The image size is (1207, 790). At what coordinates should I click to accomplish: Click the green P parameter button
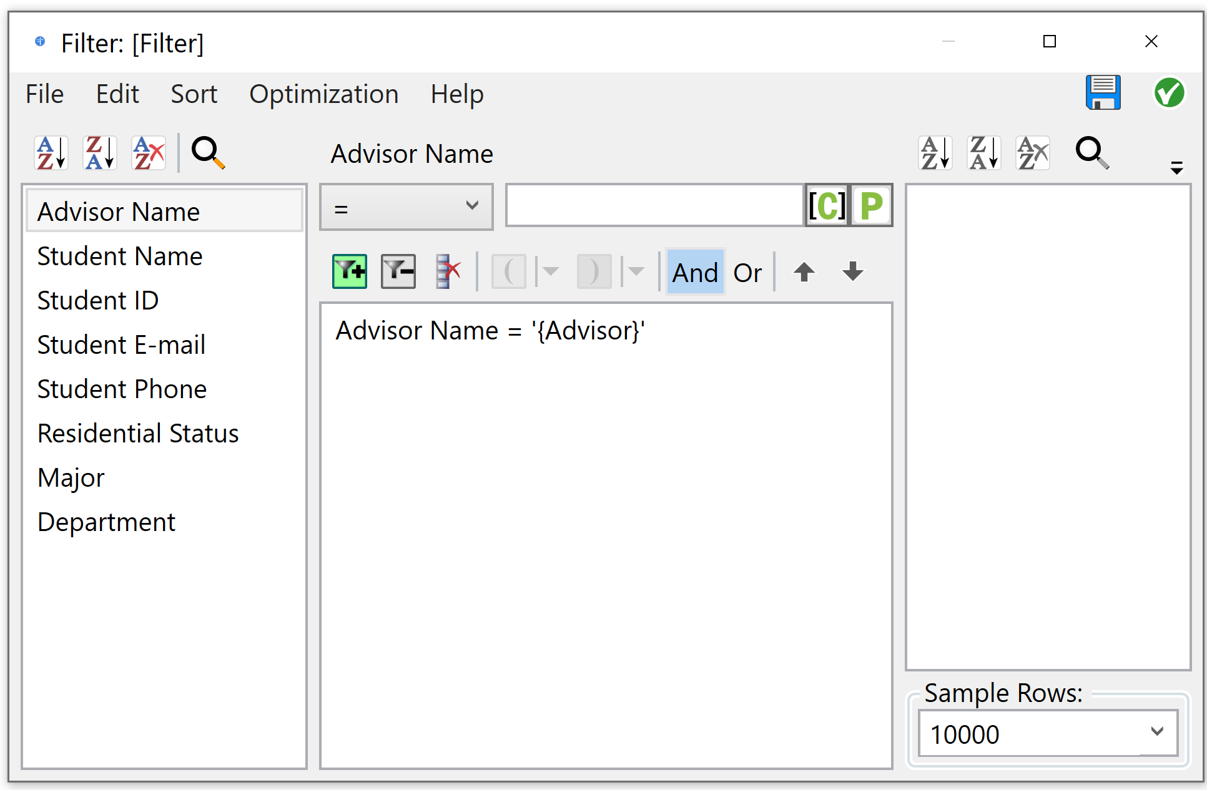coord(872,205)
